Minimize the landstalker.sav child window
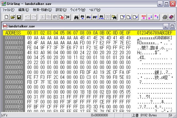 coord(166,26)
